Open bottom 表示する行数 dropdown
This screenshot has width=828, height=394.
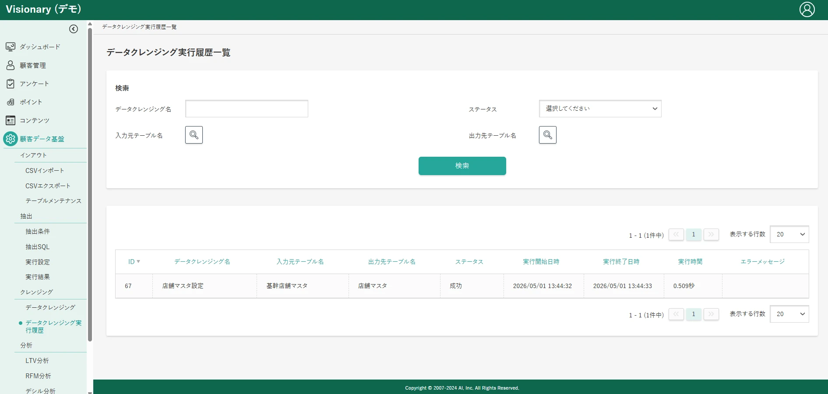(x=789, y=314)
